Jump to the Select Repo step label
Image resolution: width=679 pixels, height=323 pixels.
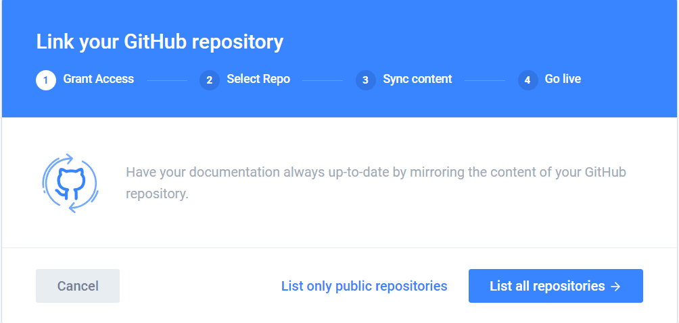pos(258,79)
